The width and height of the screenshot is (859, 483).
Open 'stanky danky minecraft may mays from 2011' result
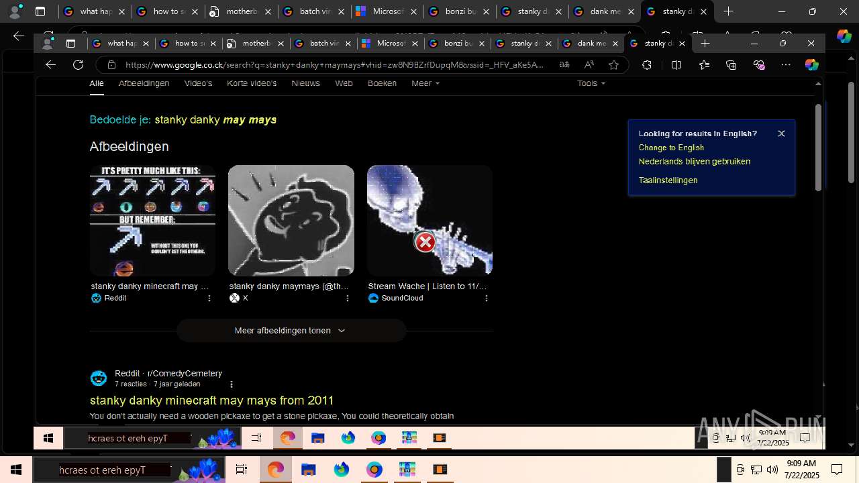[x=211, y=400]
